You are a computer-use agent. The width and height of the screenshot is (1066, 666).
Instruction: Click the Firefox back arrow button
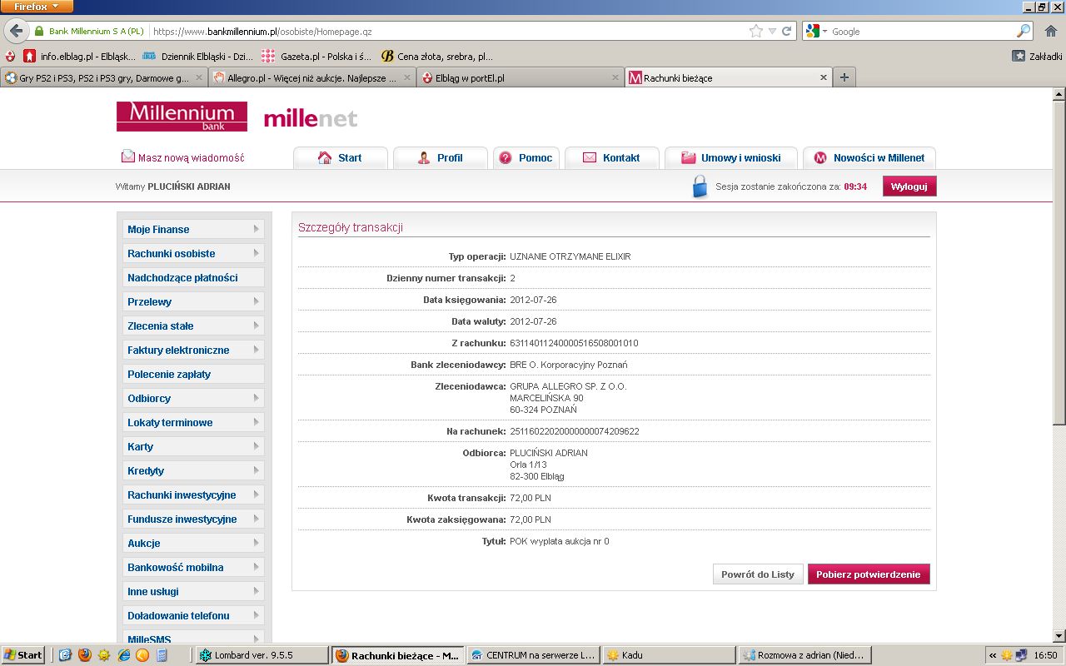point(15,32)
